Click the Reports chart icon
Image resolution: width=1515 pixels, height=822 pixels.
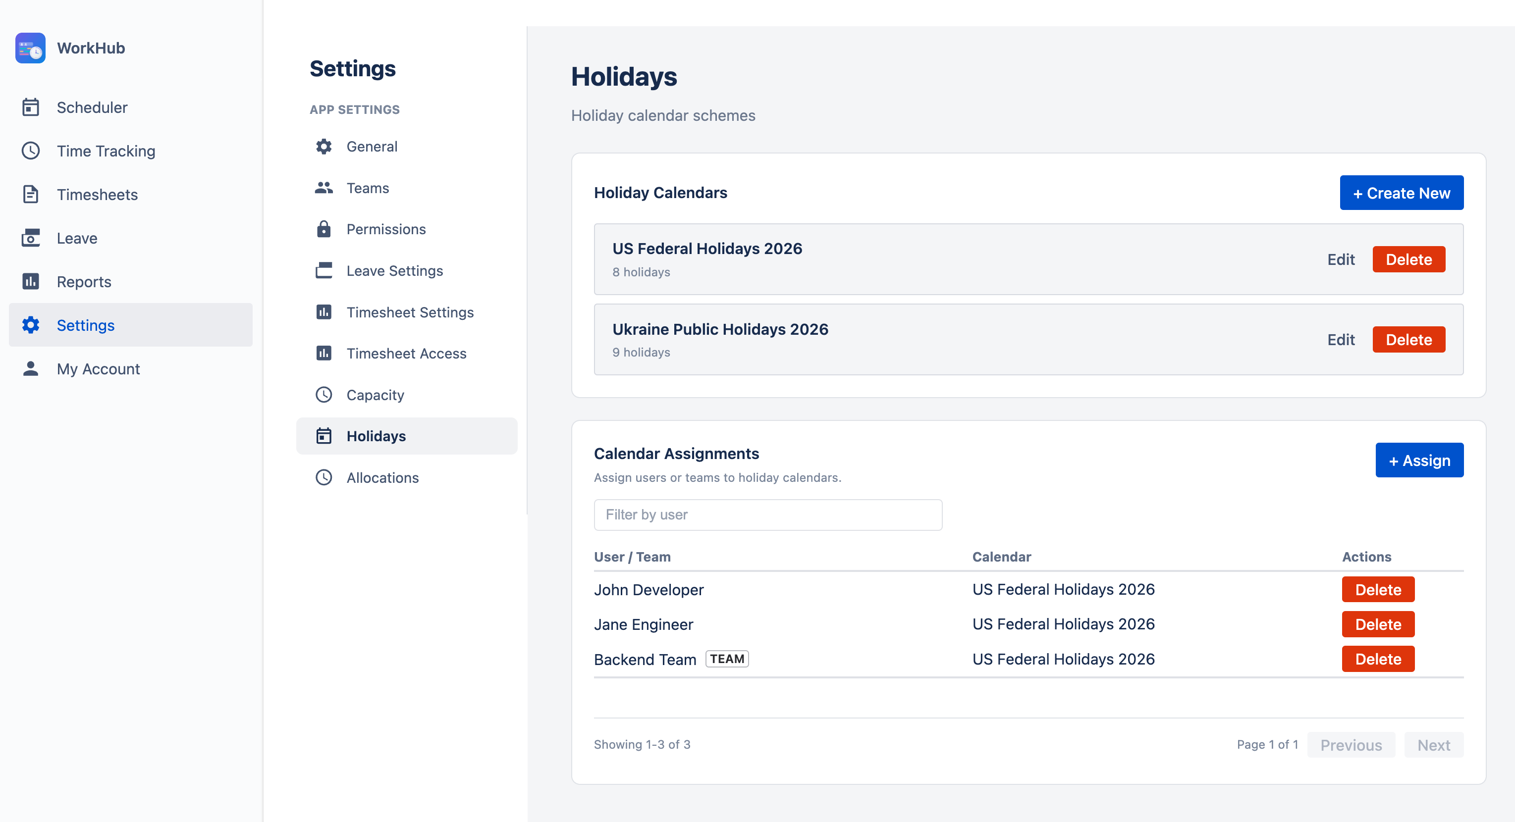tap(31, 282)
